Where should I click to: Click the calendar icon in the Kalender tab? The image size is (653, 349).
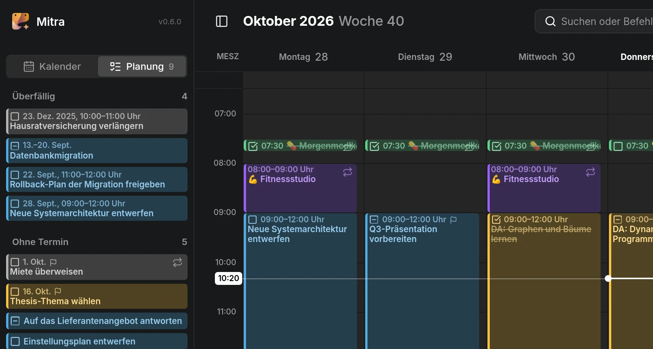click(29, 66)
